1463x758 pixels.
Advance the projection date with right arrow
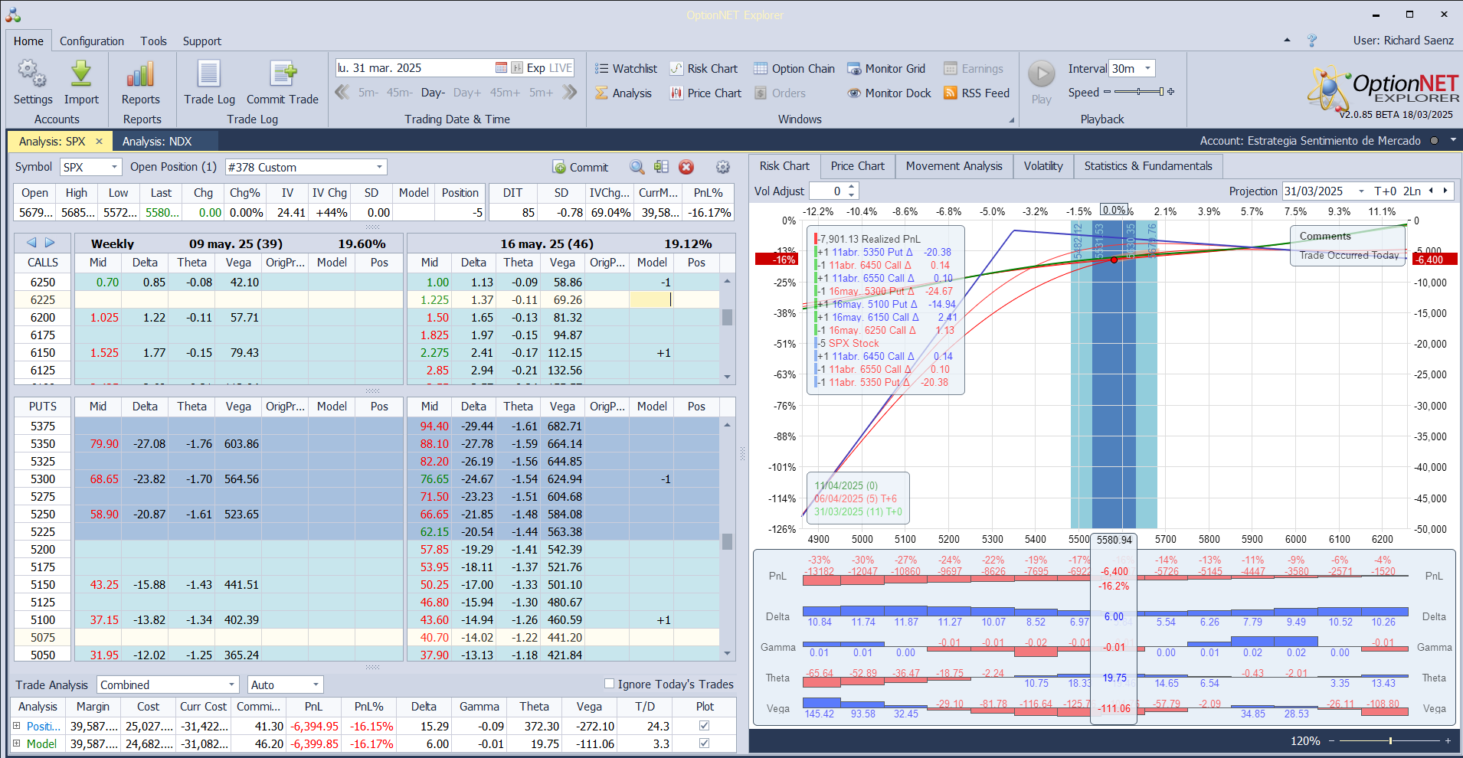tap(1445, 191)
